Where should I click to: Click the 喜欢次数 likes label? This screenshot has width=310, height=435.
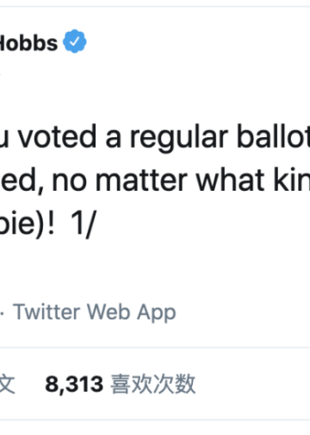tap(153, 384)
